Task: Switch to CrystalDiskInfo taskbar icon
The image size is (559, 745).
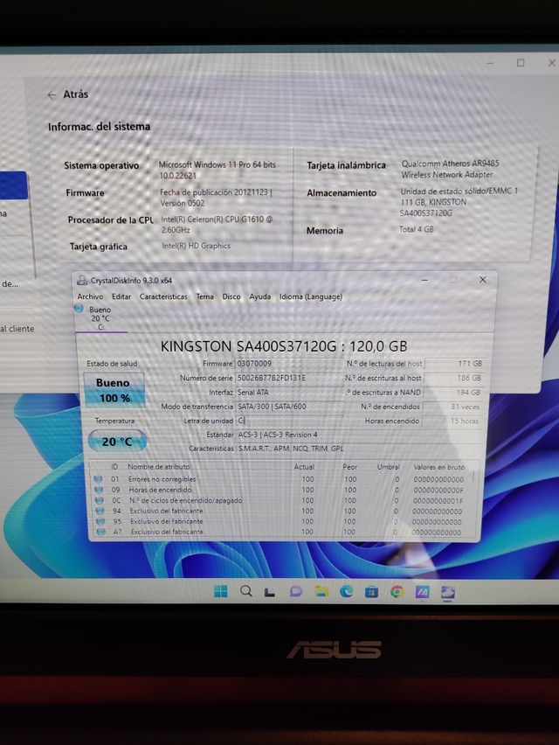Action: (x=447, y=592)
